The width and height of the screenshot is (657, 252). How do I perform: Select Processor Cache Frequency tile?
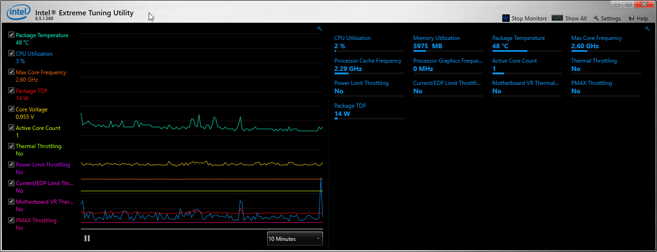(369, 65)
